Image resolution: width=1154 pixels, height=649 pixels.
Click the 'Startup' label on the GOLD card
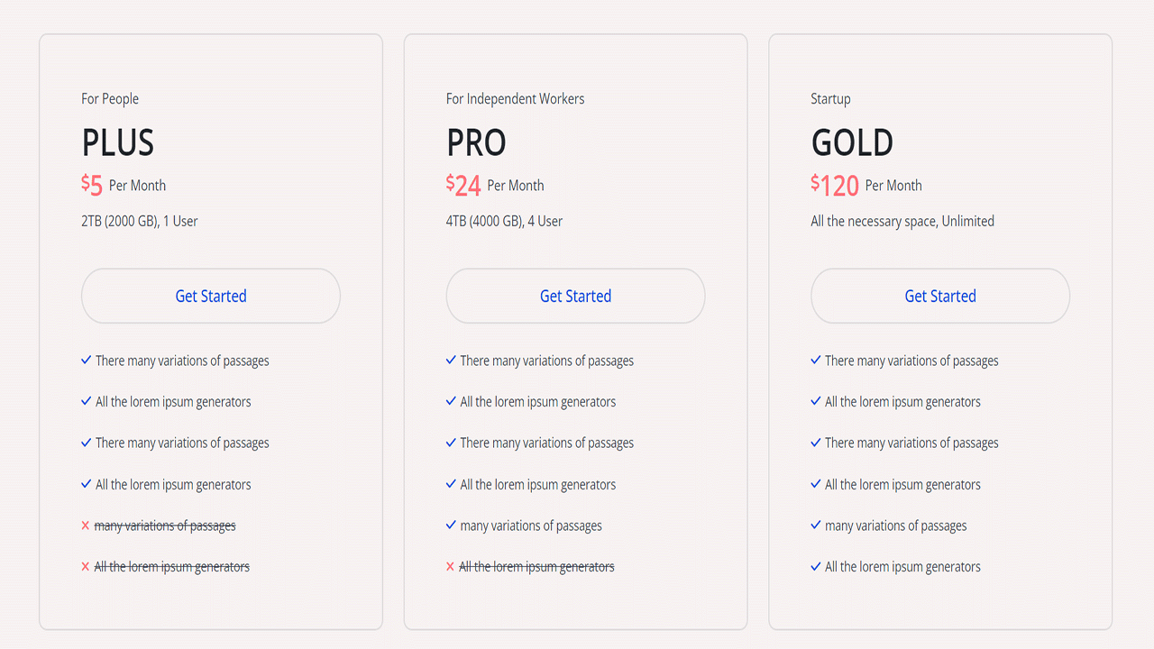point(830,98)
